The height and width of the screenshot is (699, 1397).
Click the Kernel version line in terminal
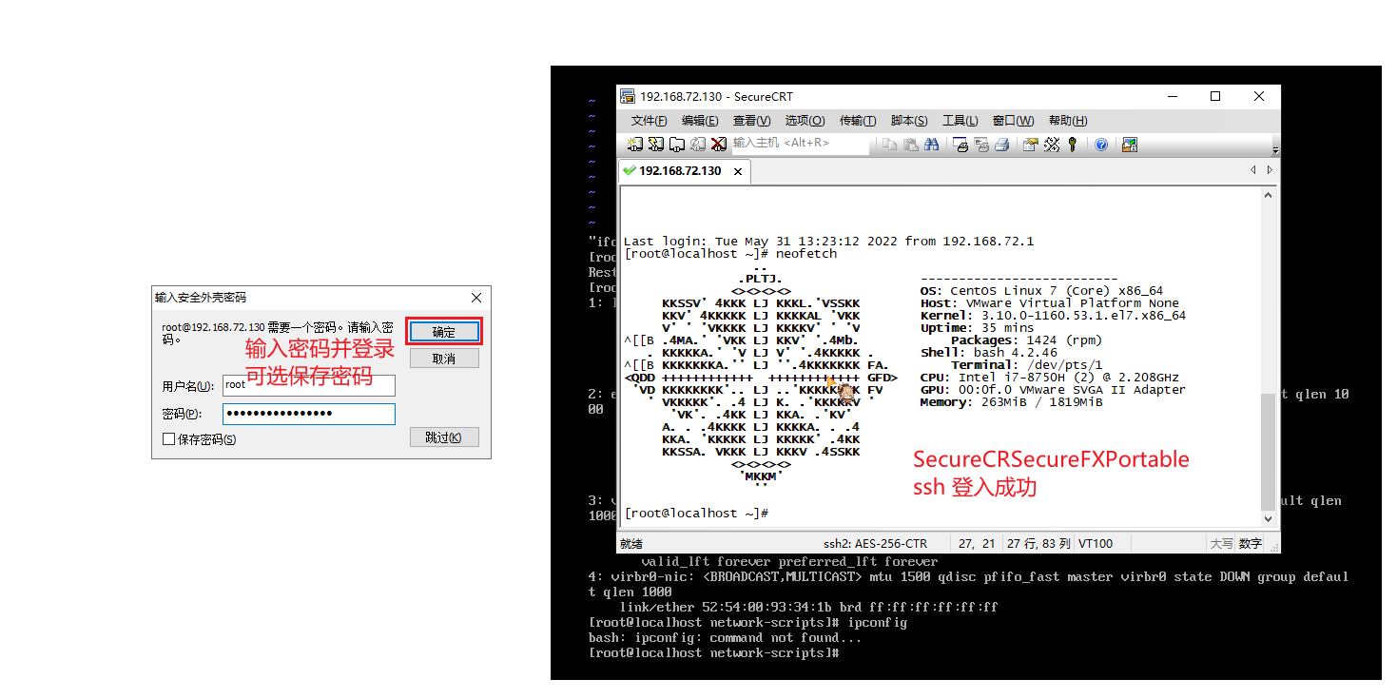[x=1053, y=316]
